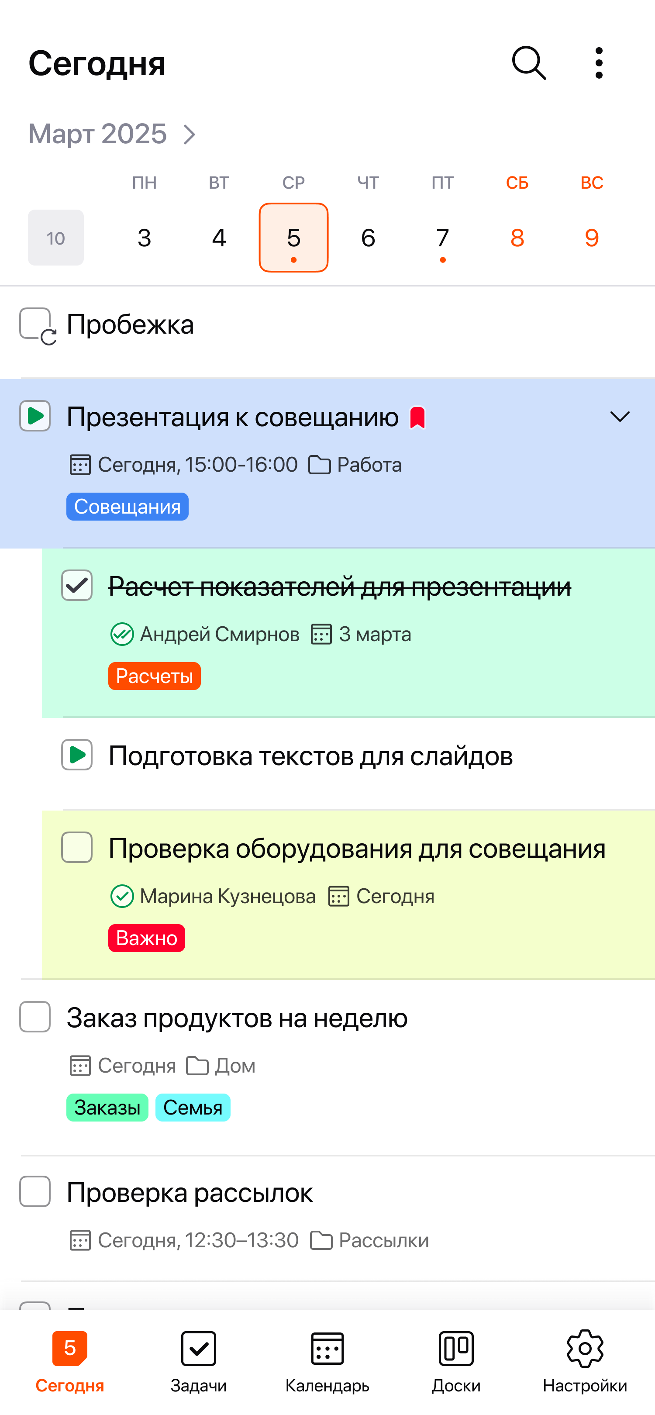Start the timer on Презентация к совещанию
This screenshot has width=655, height=1415.
(34, 416)
